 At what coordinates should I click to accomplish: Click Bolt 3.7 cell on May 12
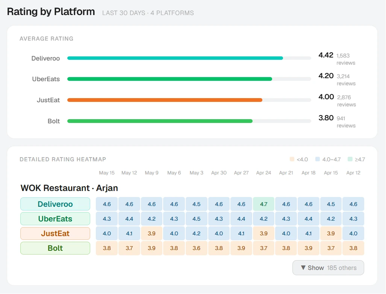click(x=129, y=248)
